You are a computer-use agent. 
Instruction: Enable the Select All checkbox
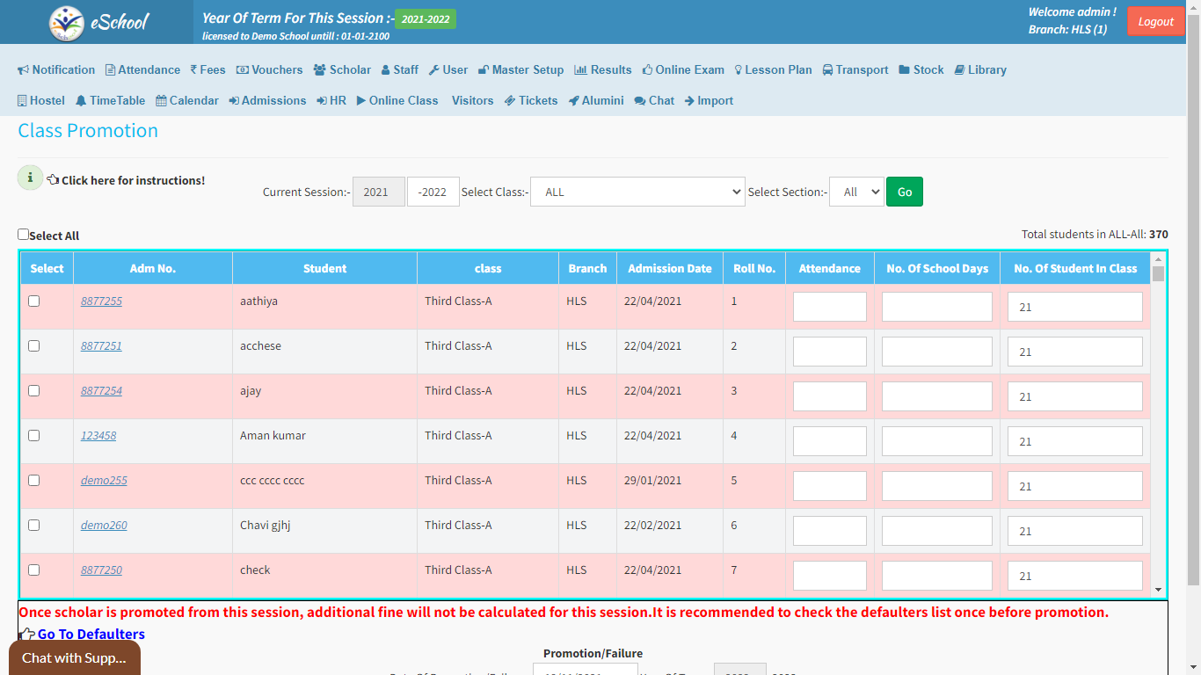click(x=24, y=235)
